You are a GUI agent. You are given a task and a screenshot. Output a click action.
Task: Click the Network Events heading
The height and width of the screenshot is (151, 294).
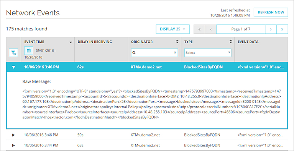click(x=33, y=13)
